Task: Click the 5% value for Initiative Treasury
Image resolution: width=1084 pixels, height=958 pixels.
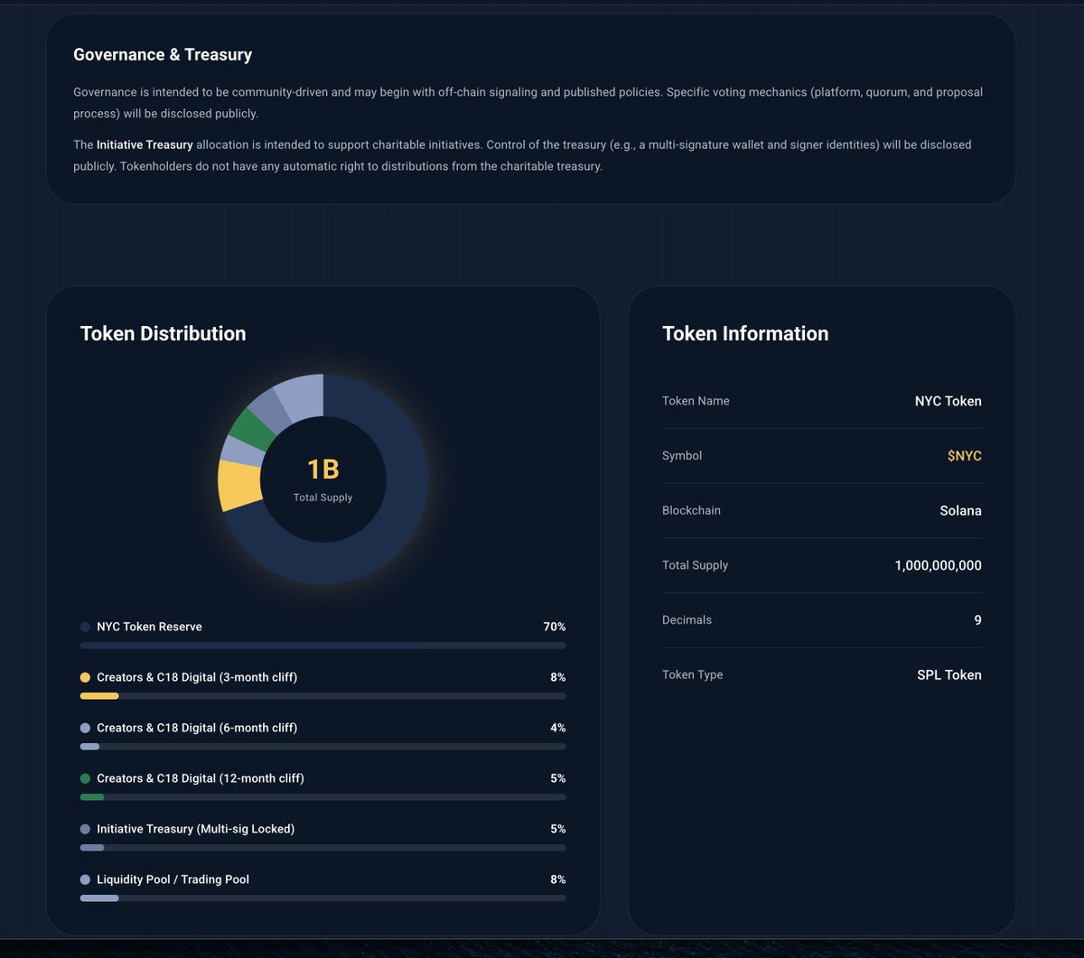Action: [x=558, y=829]
